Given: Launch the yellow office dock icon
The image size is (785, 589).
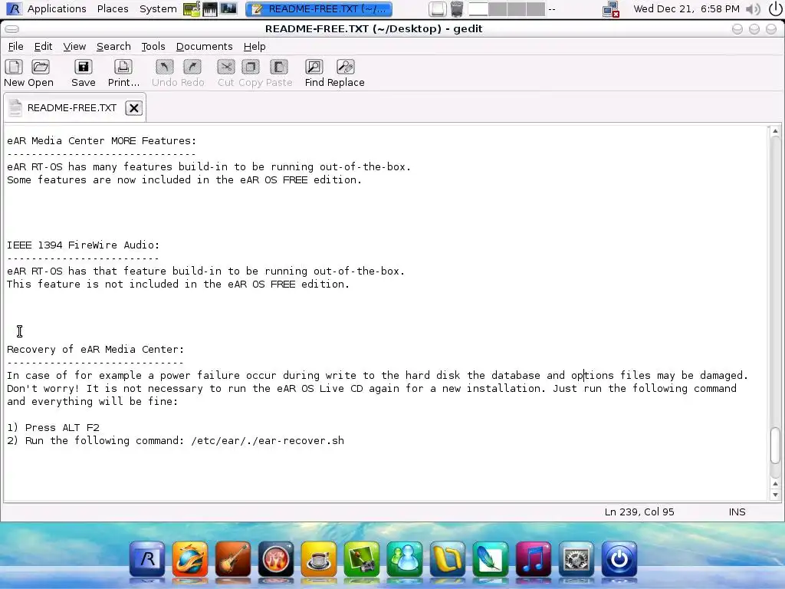Looking at the screenshot, I should click(x=447, y=559).
